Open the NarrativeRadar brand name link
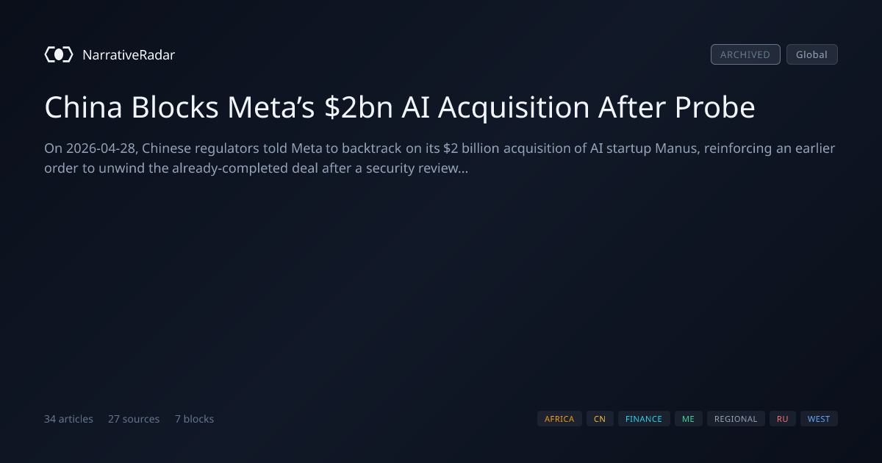 point(129,54)
